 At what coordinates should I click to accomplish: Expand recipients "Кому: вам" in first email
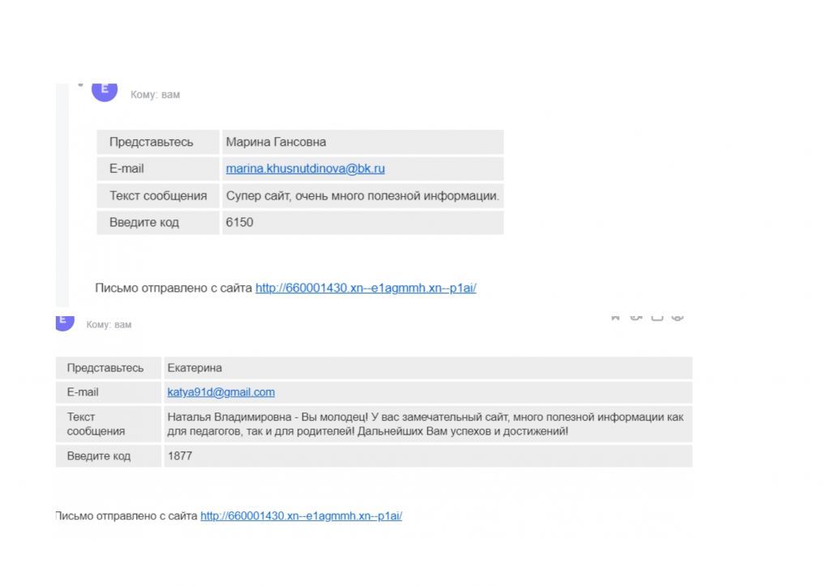click(155, 95)
